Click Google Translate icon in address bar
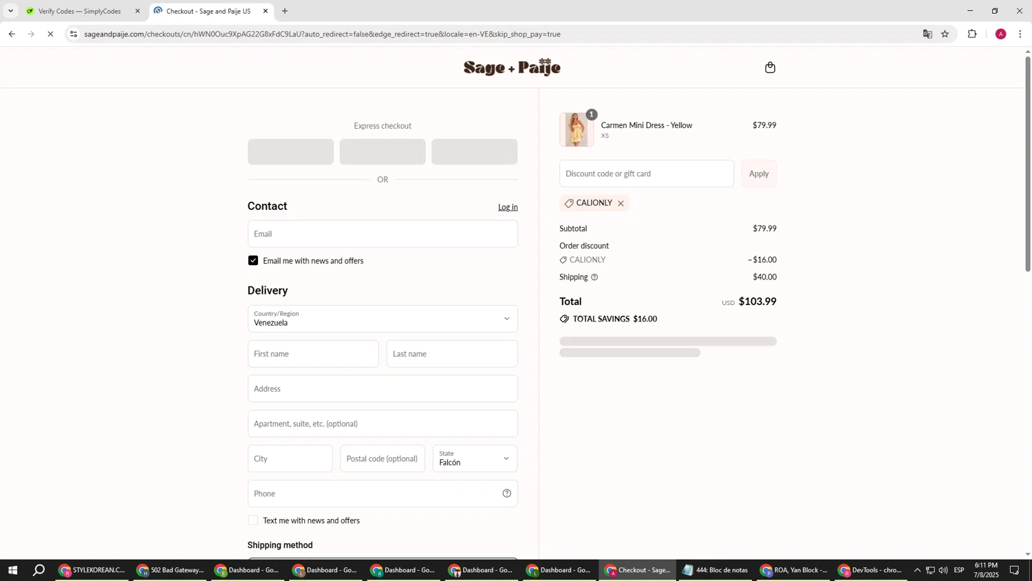Screen dimensions: 1032x581 tap(927, 34)
